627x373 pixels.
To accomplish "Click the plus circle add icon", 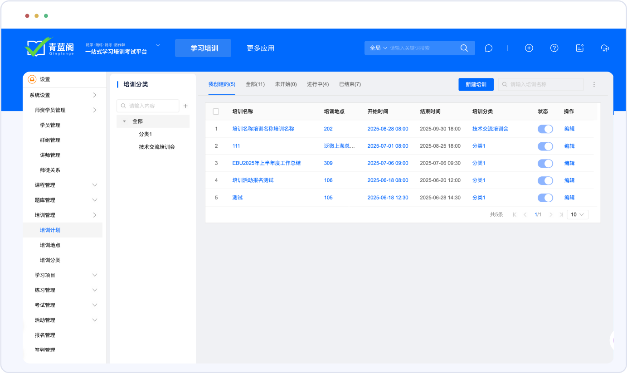I will tap(529, 48).
